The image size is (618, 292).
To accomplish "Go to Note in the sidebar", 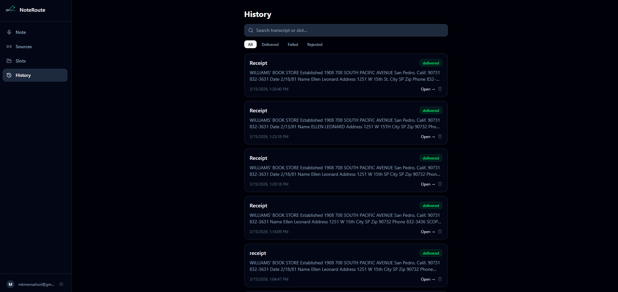I will point(35,32).
